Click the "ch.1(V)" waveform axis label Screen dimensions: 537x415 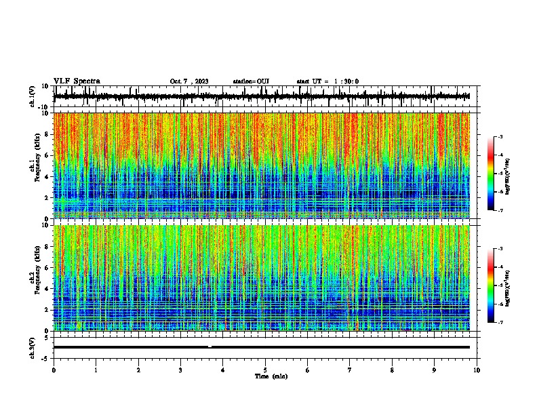[x=33, y=96]
